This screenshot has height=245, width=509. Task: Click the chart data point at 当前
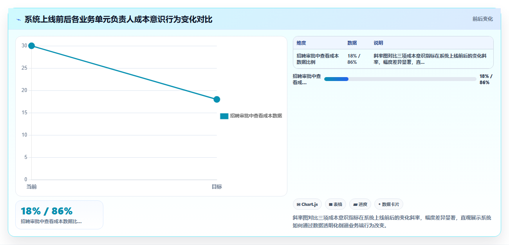(32, 46)
